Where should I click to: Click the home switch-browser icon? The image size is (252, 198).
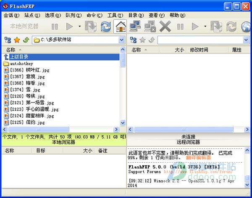pyautogui.click(x=121, y=26)
